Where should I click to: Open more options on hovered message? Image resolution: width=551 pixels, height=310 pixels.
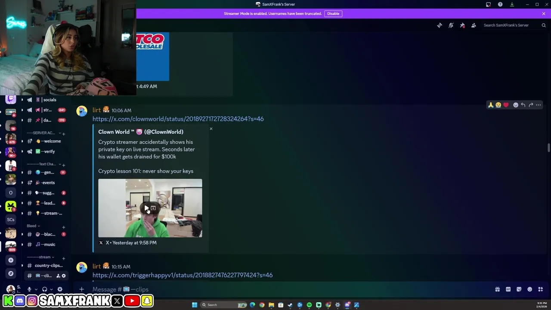pos(539,105)
